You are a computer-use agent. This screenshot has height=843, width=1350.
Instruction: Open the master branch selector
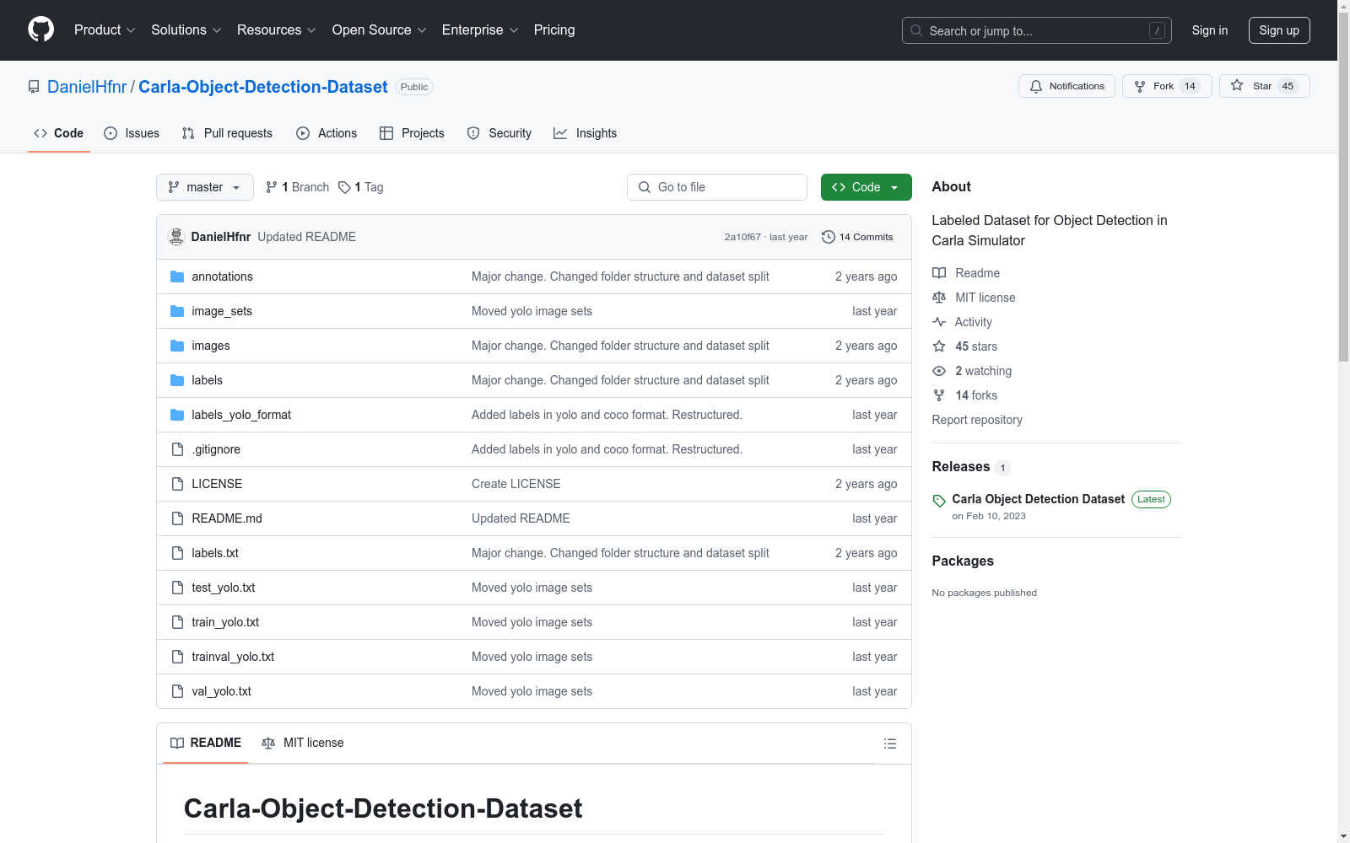(x=205, y=187)
